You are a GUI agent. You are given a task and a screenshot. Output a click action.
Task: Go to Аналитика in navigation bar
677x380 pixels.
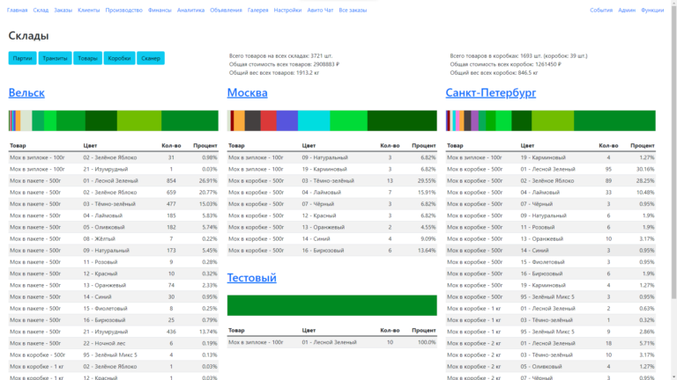point(190,9)
